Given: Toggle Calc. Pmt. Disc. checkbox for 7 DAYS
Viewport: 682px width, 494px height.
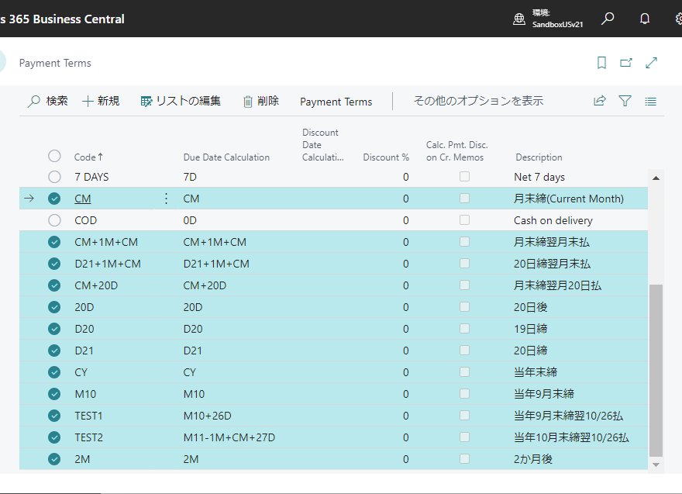Looking at the screenshot, I should (x=464, y=176).
